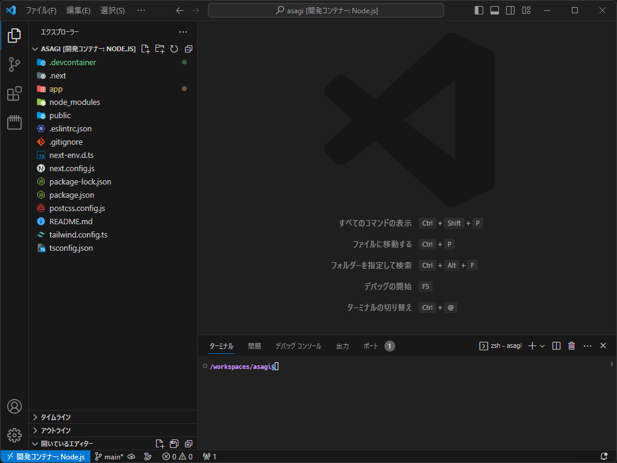
Task: Open the ファイル(F) menu
Action: [41, 11]
